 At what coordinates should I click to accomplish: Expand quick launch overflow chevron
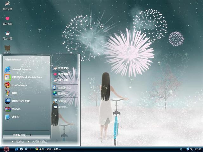31,149
